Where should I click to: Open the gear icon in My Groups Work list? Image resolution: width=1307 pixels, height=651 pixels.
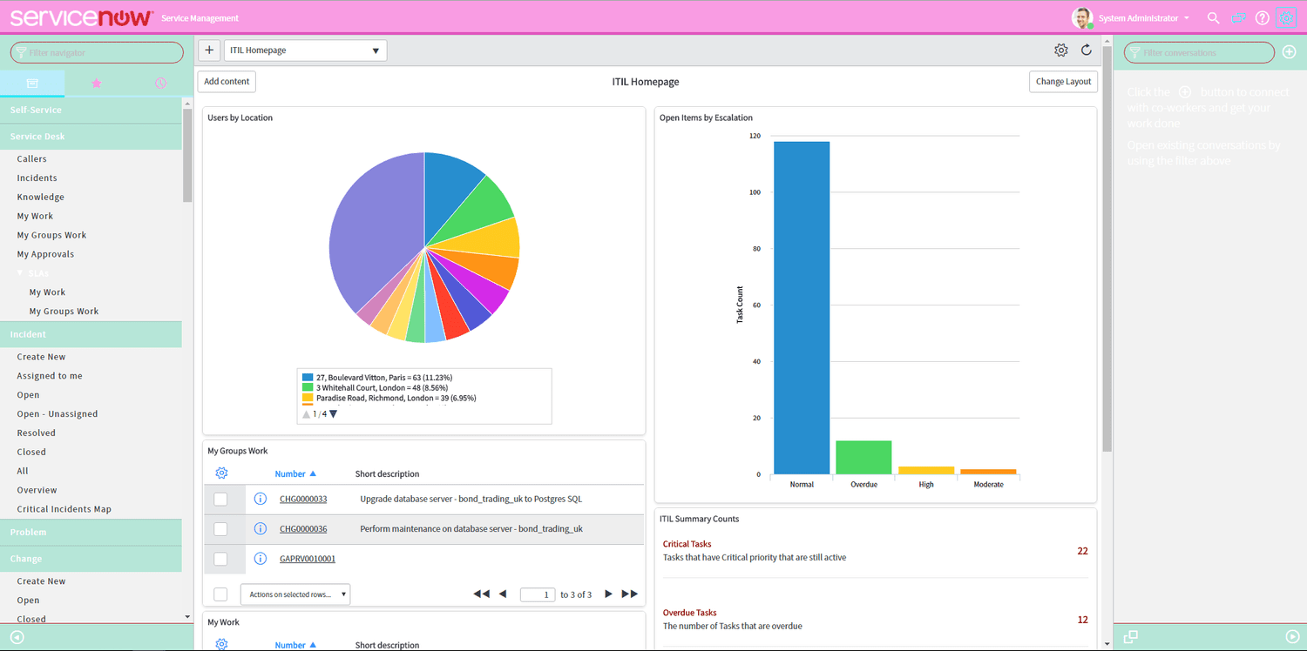pyautogui.click(x=221, y=473)
